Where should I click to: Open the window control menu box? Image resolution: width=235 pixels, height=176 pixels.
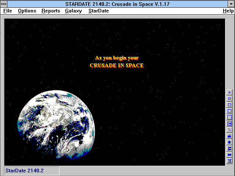[4, 4]
